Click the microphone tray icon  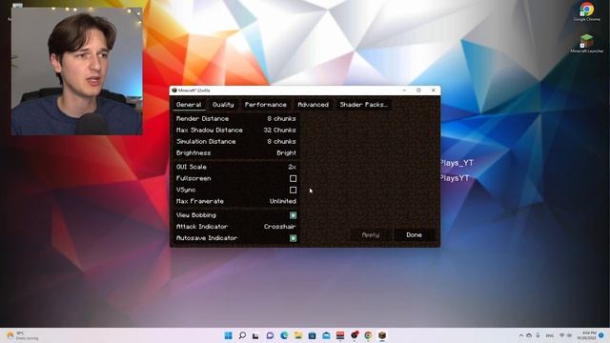click(x=538, y=335)
